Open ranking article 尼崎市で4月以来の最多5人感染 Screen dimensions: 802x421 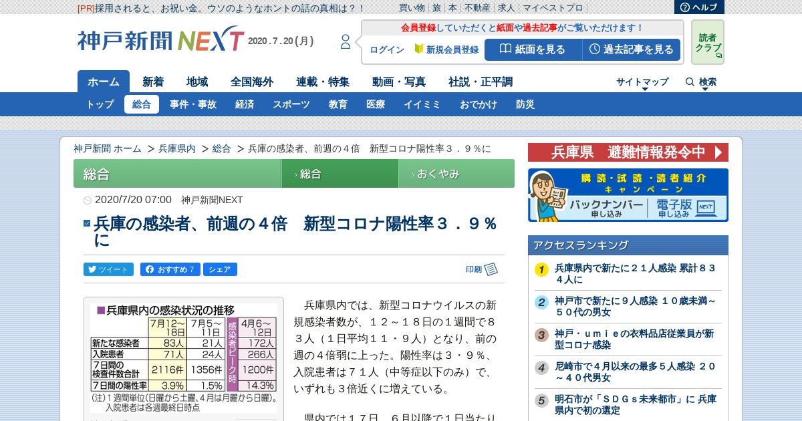(635, 372)
